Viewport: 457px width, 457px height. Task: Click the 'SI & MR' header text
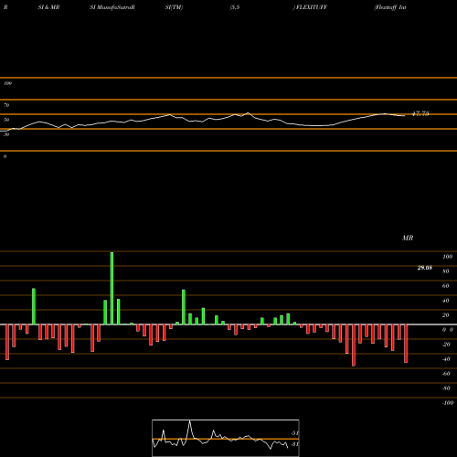point(48,7)
